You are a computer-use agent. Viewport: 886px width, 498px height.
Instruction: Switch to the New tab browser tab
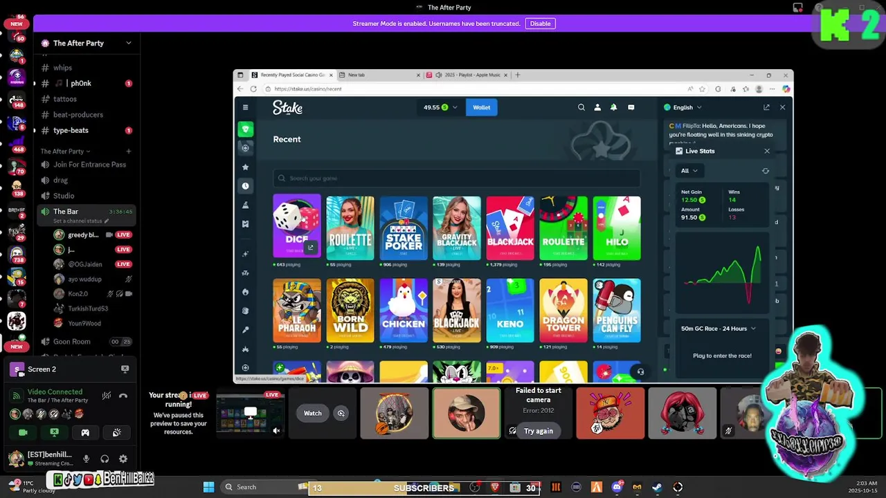click(x=378, y=75)
